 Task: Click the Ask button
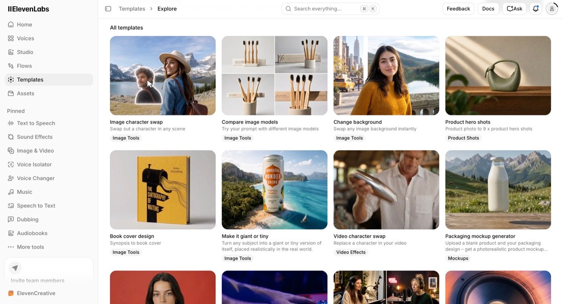click(515, 9)
